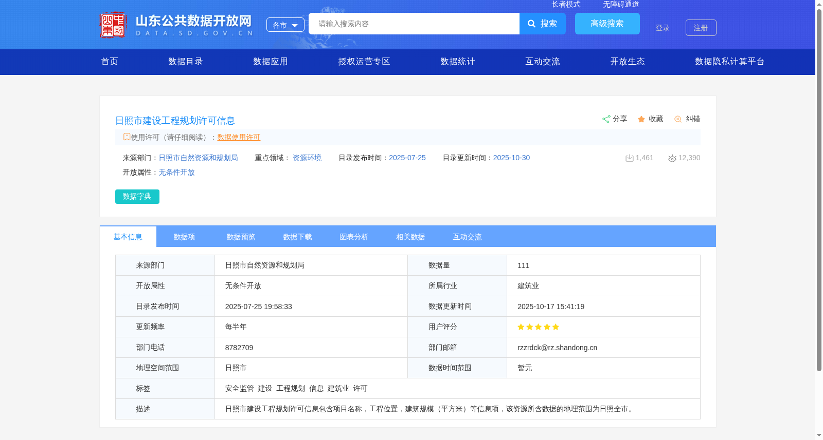Viewport: 823px width, 440px height.
Task: Switch to the 数据项 tab
Action: click(185, 237)
